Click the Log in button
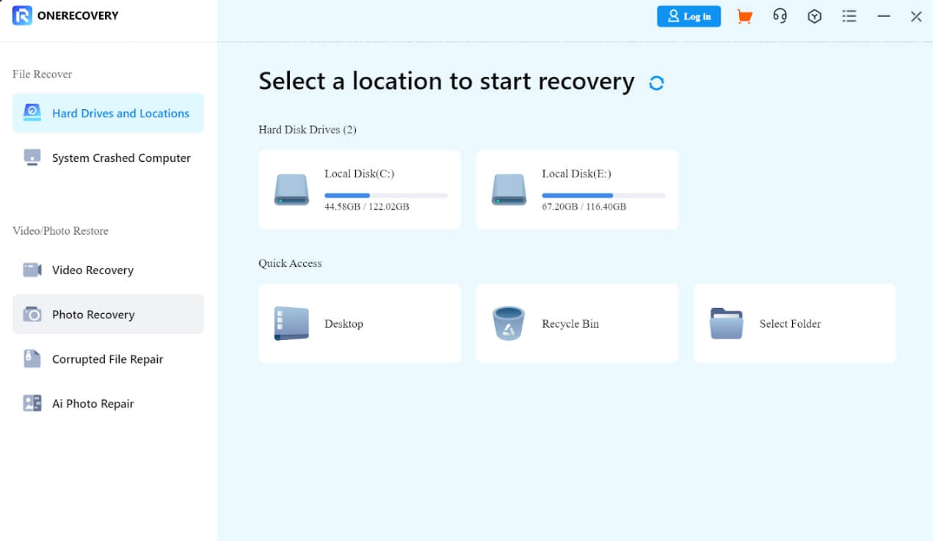The height and width of the screenshot is (541, 933). pyautogui.click(x=689, y=15)
